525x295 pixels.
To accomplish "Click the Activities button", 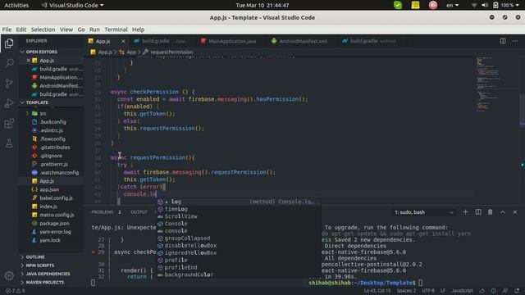I will point(16,5).
